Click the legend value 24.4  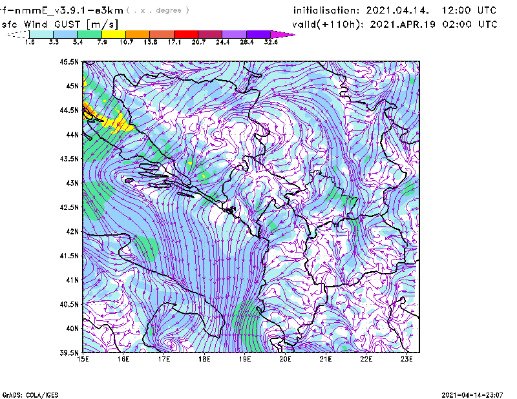pos(222,42)
